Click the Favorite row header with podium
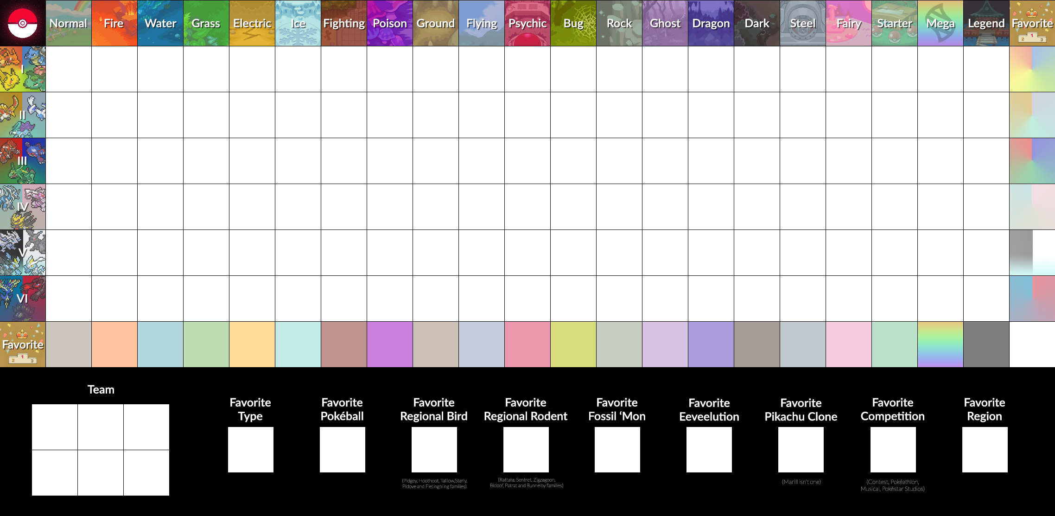Image resolution: width=1055 pixels, height=516 pixels. point(23,344)
